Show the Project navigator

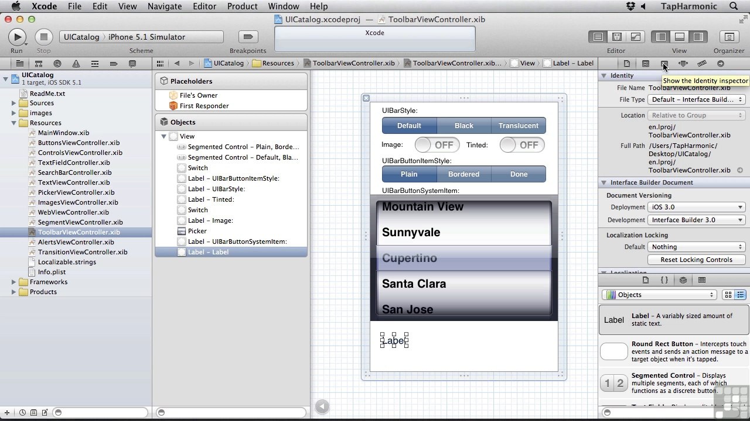(x=19, y=64)
